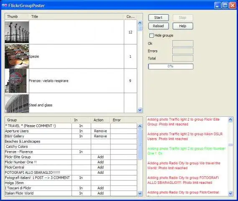Click Add action for Italian Flickr World

click(100, 193)
